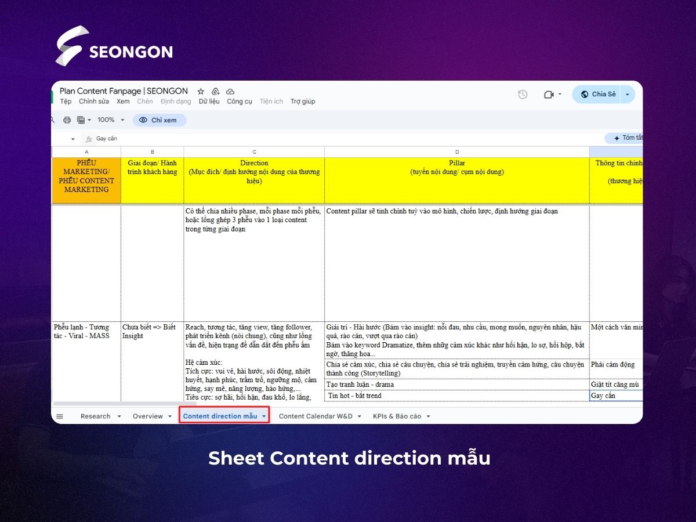Select the Content direction mẫu tab
This screenshot has width=696, height=522.
(220, 416)
